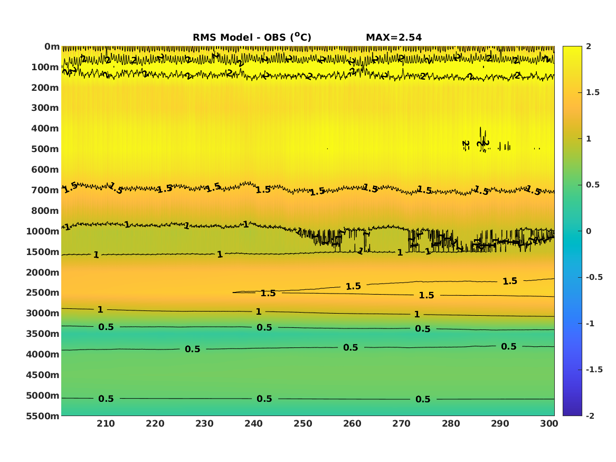Click the '3000m' depth axis label

tap(43, 313)
